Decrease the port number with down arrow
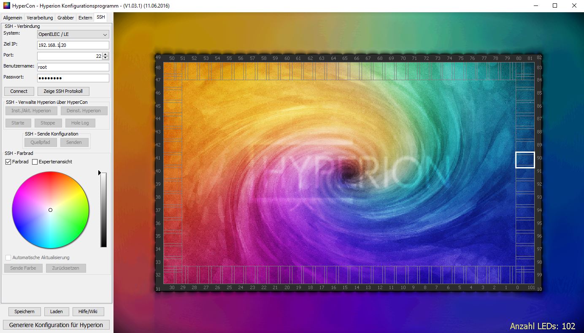The width and height of the screenshot is (584, 333). (105, 58)
